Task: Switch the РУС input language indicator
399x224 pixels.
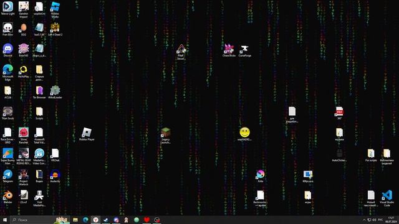Action: click(380, 220)
